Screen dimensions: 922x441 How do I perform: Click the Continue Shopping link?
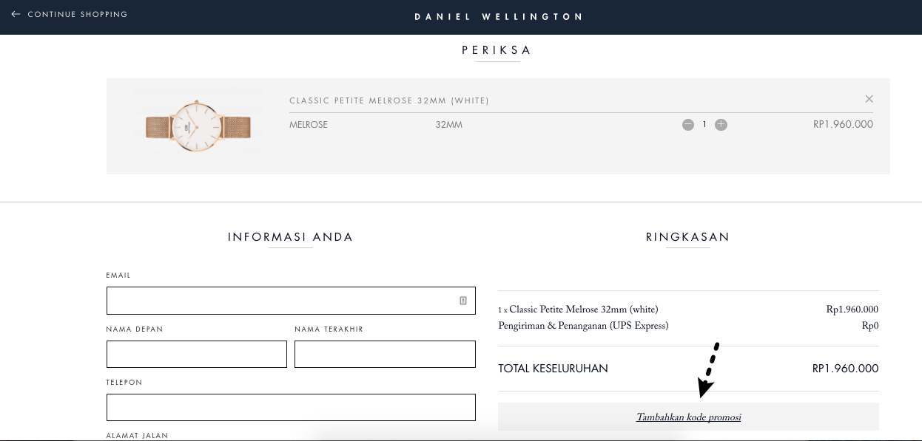(76, 14)
